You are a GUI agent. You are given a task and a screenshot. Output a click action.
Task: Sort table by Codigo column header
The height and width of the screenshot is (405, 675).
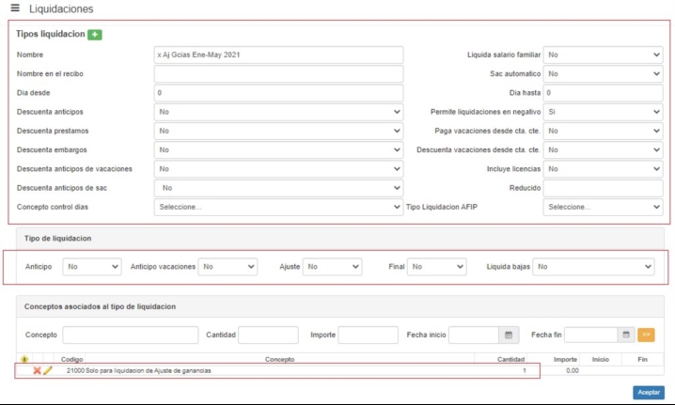(72, 359)
